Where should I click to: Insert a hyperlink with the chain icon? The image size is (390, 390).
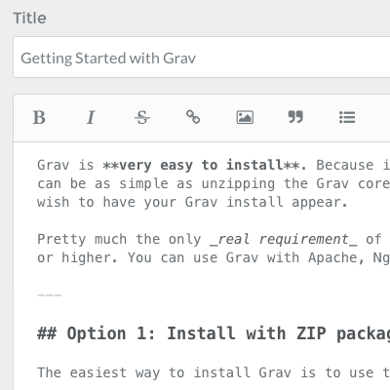[193, 117]
